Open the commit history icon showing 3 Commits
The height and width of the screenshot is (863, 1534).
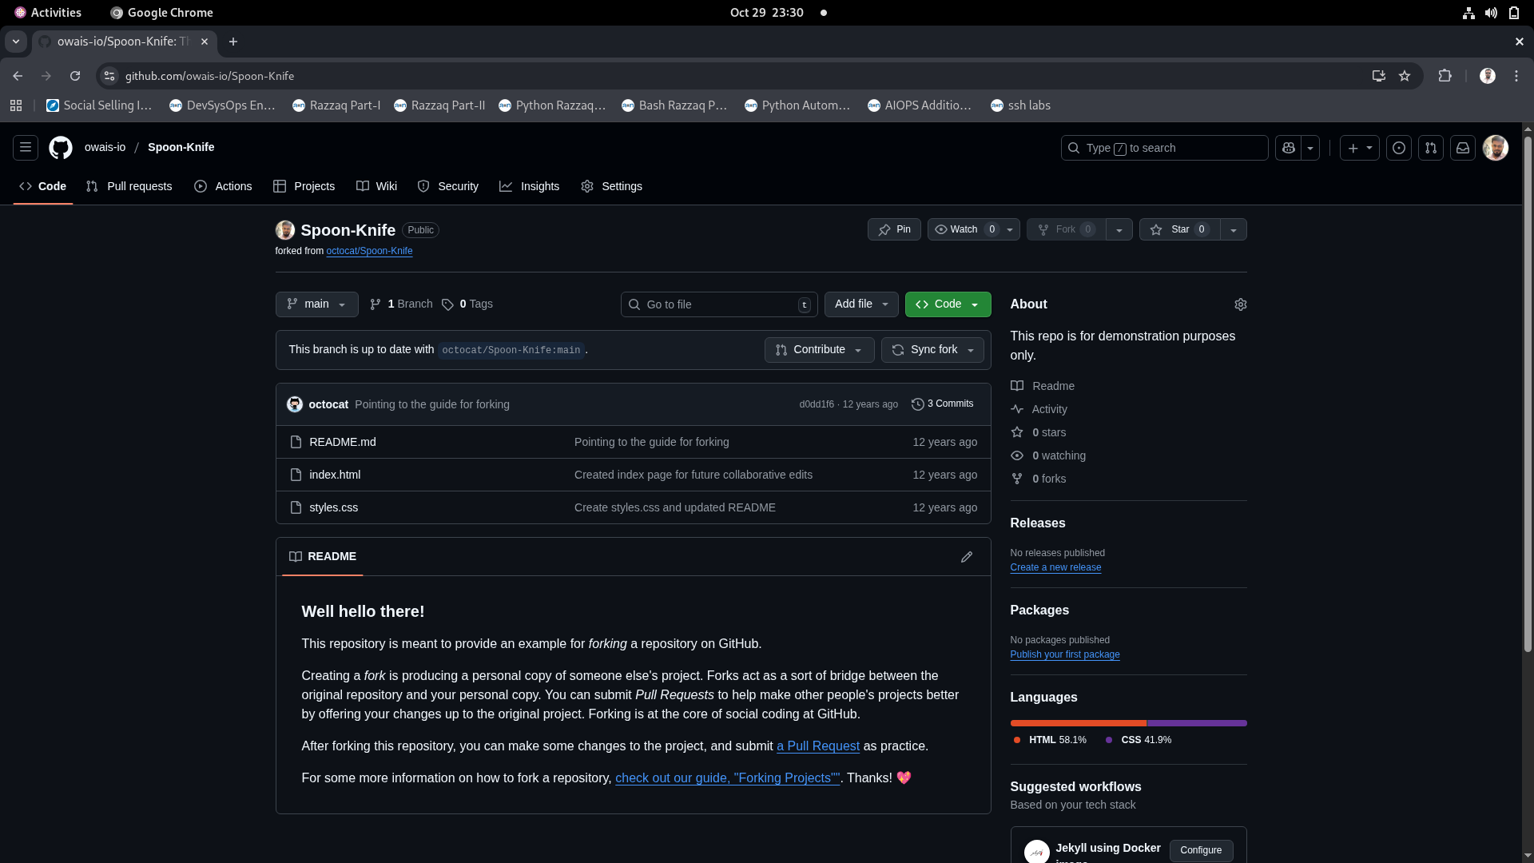click(943, 404)
